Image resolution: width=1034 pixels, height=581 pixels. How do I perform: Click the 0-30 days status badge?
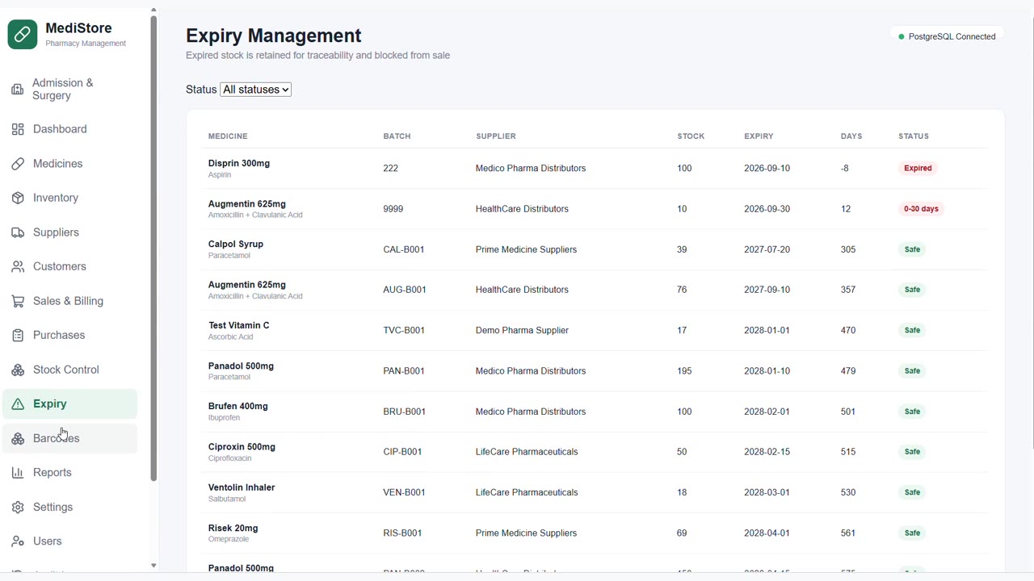point(921,209)
